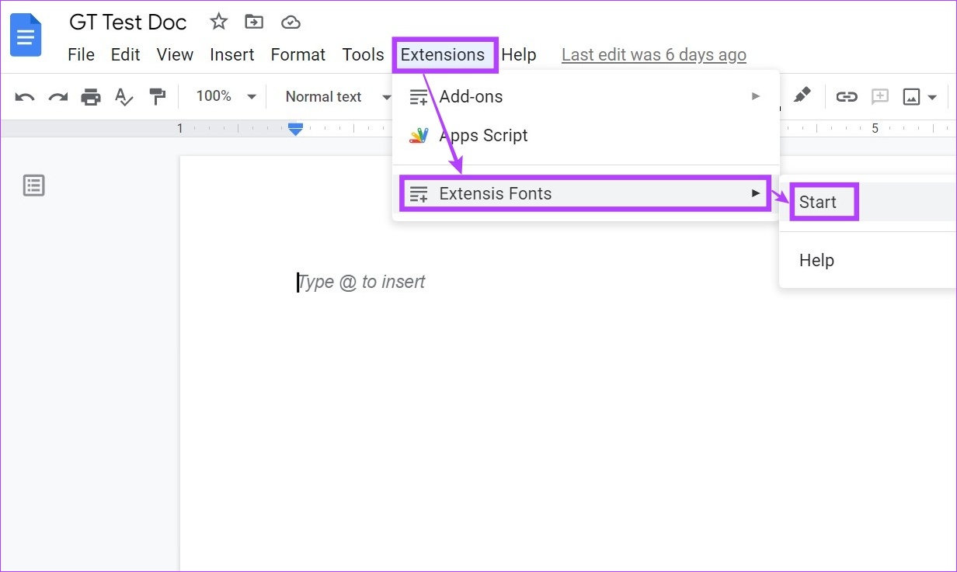
Task: Insert a link from the toolbar
Action: point(846,97)
